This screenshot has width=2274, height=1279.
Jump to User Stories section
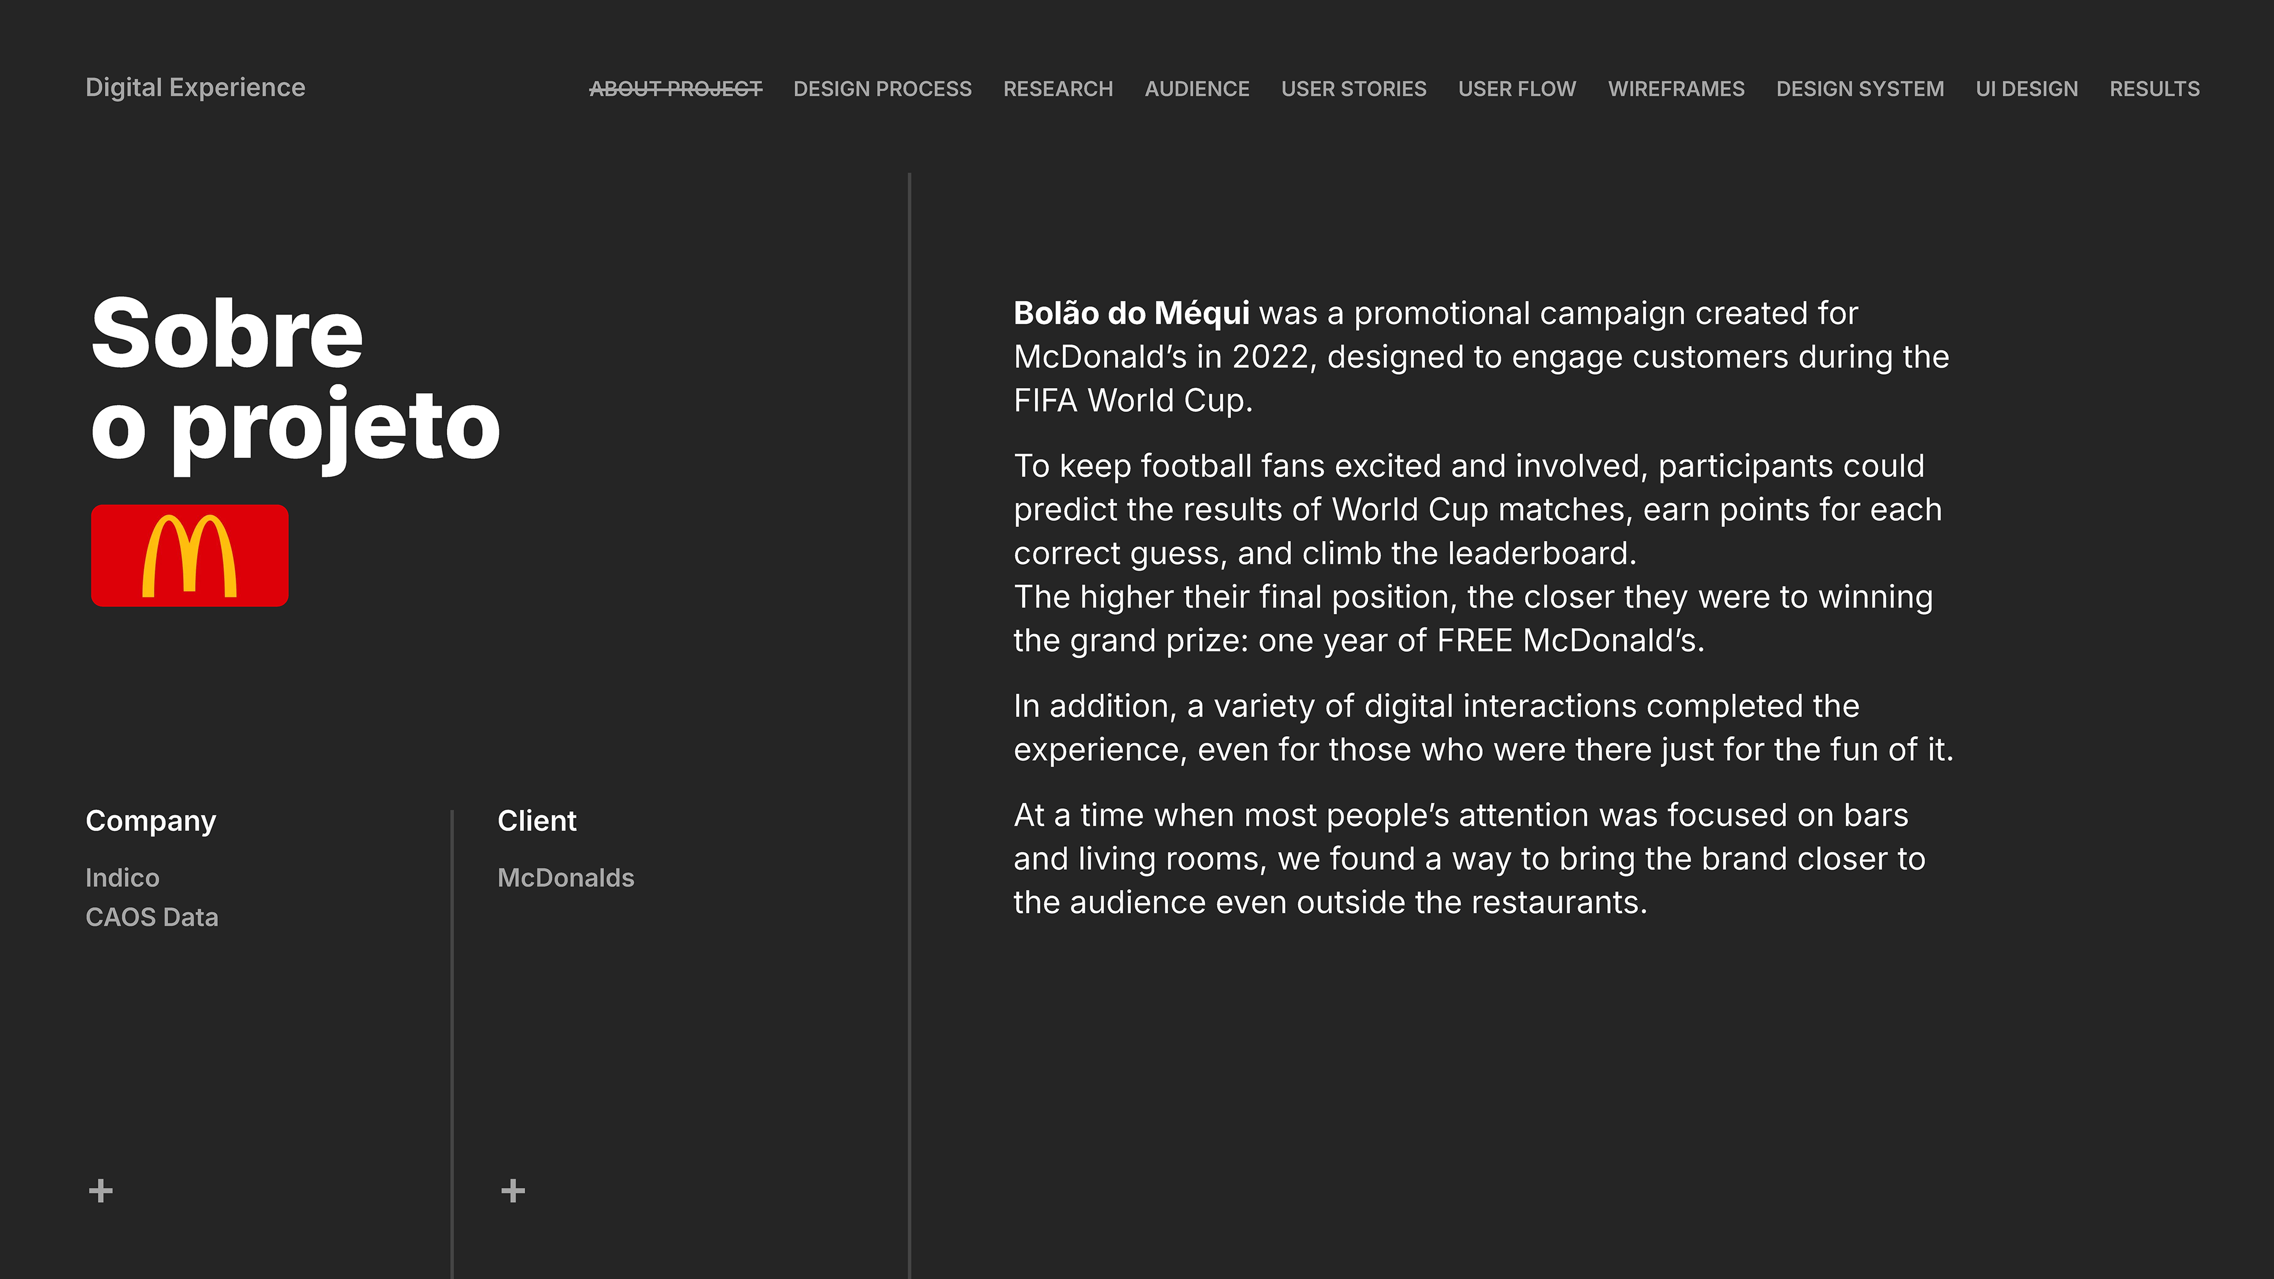click(x=1353, y=89)
